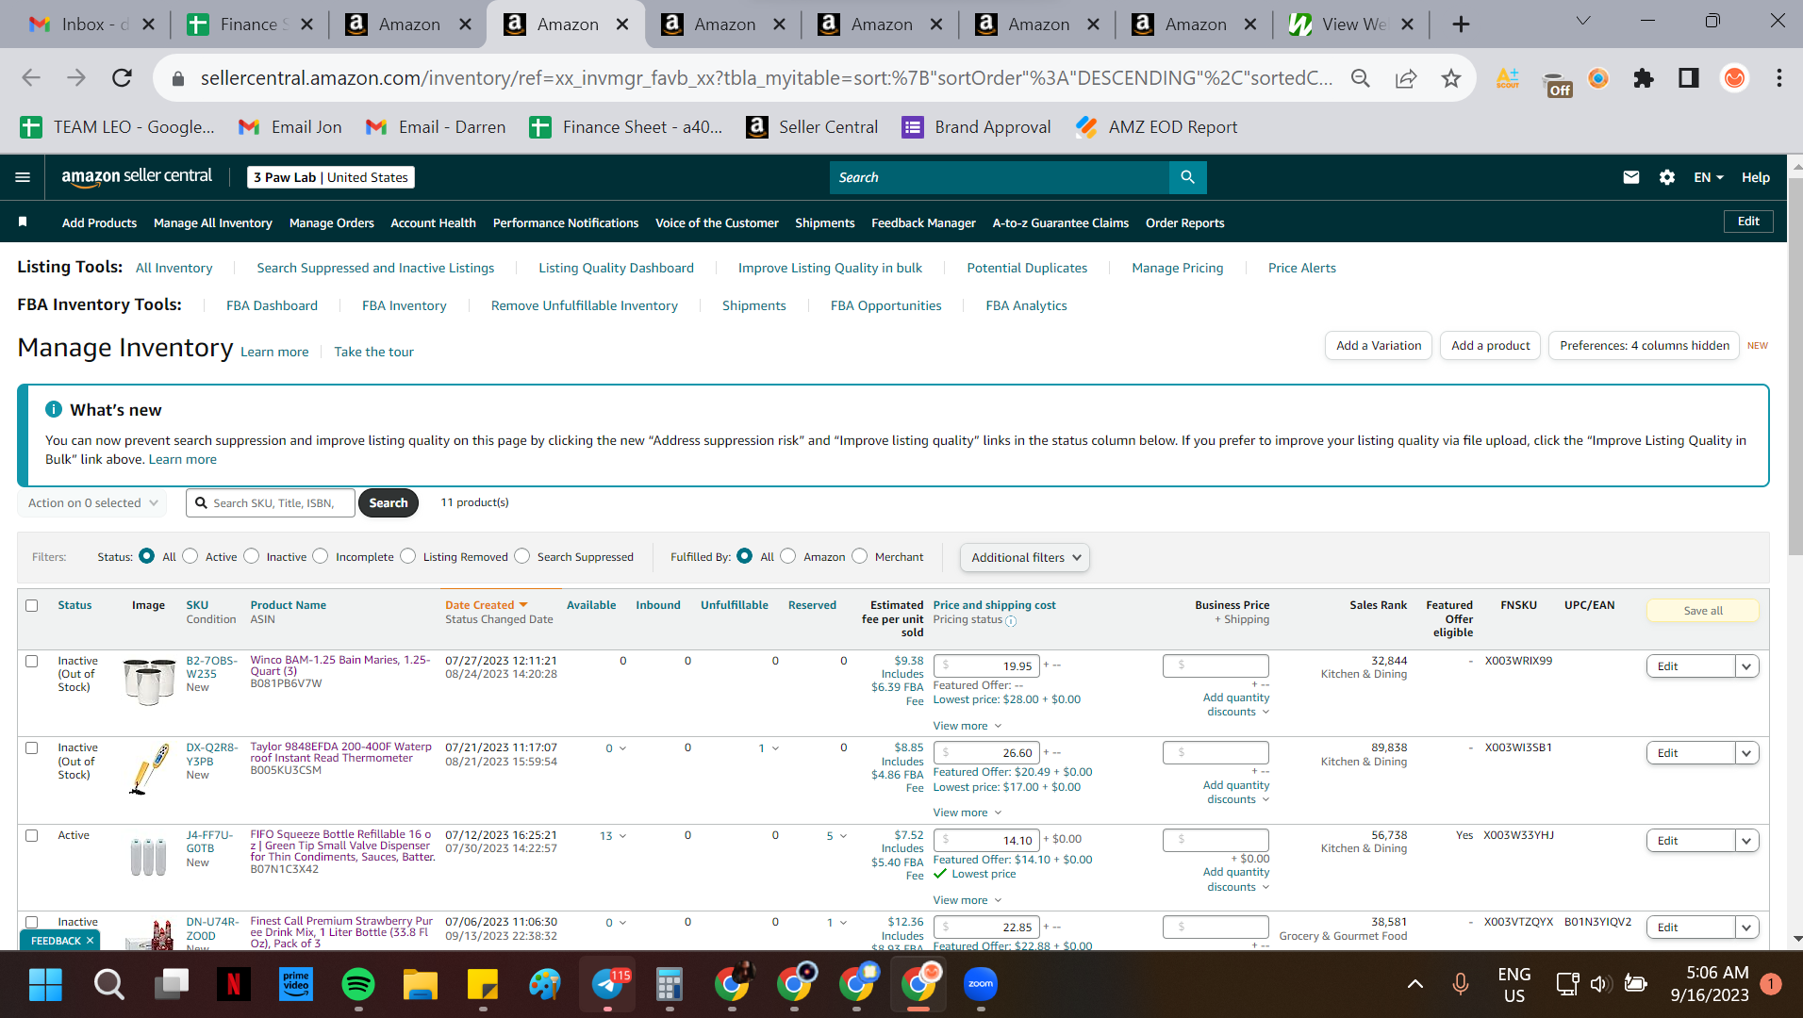Open Preferences: 4 columns hidden button
Screen dimensions: 1803x1018
point(1644,346)
